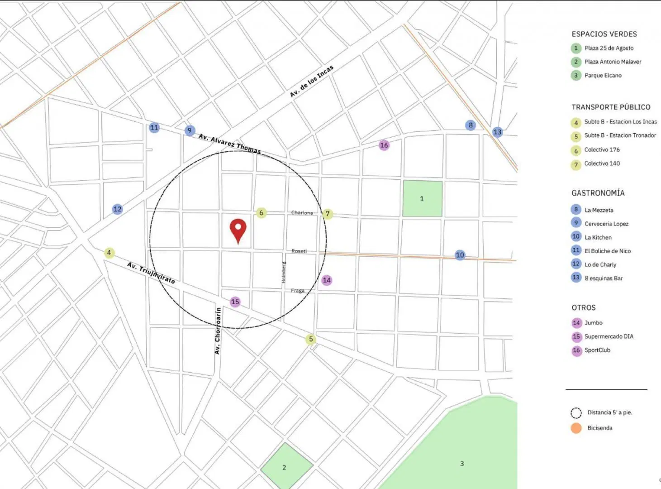Click legend badge 15 for Supermercado DIA
Viewport: 661px width, 489px height.
pyautogui.click(x=576, y=336)
